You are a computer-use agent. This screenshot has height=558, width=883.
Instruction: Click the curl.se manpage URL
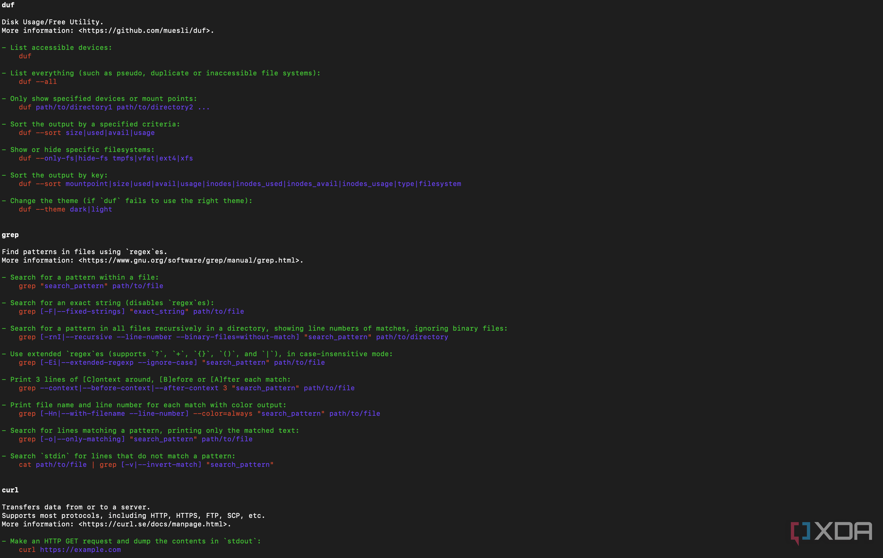point(155,524)
